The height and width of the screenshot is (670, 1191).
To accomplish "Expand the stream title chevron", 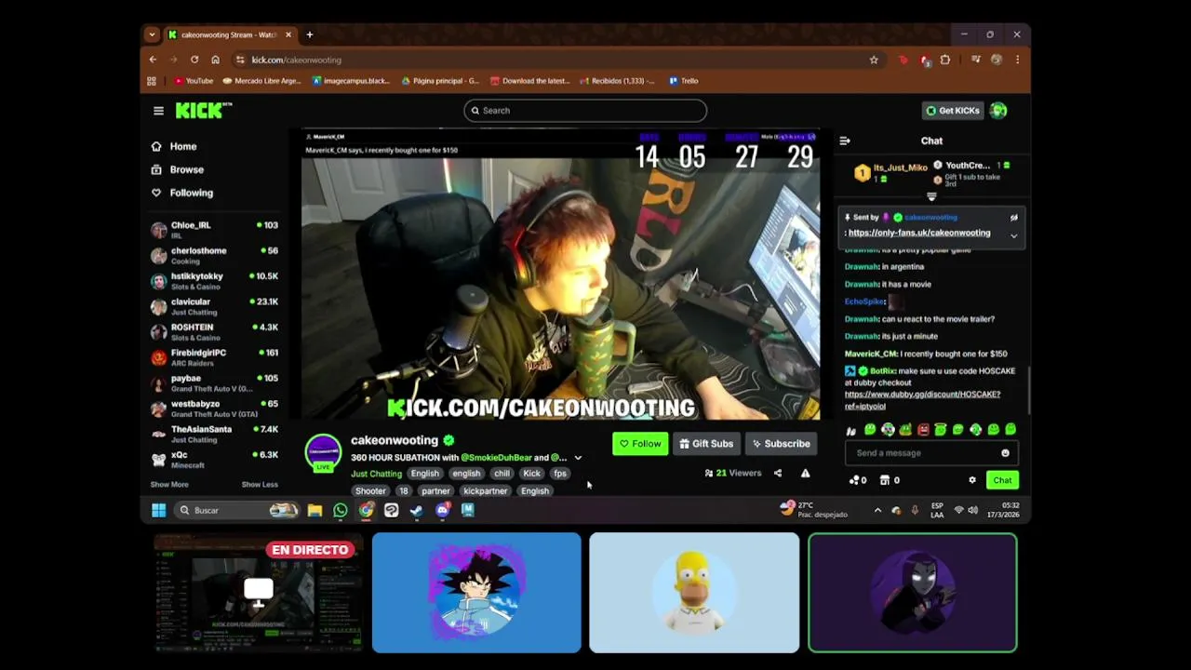I will [578, 458].
